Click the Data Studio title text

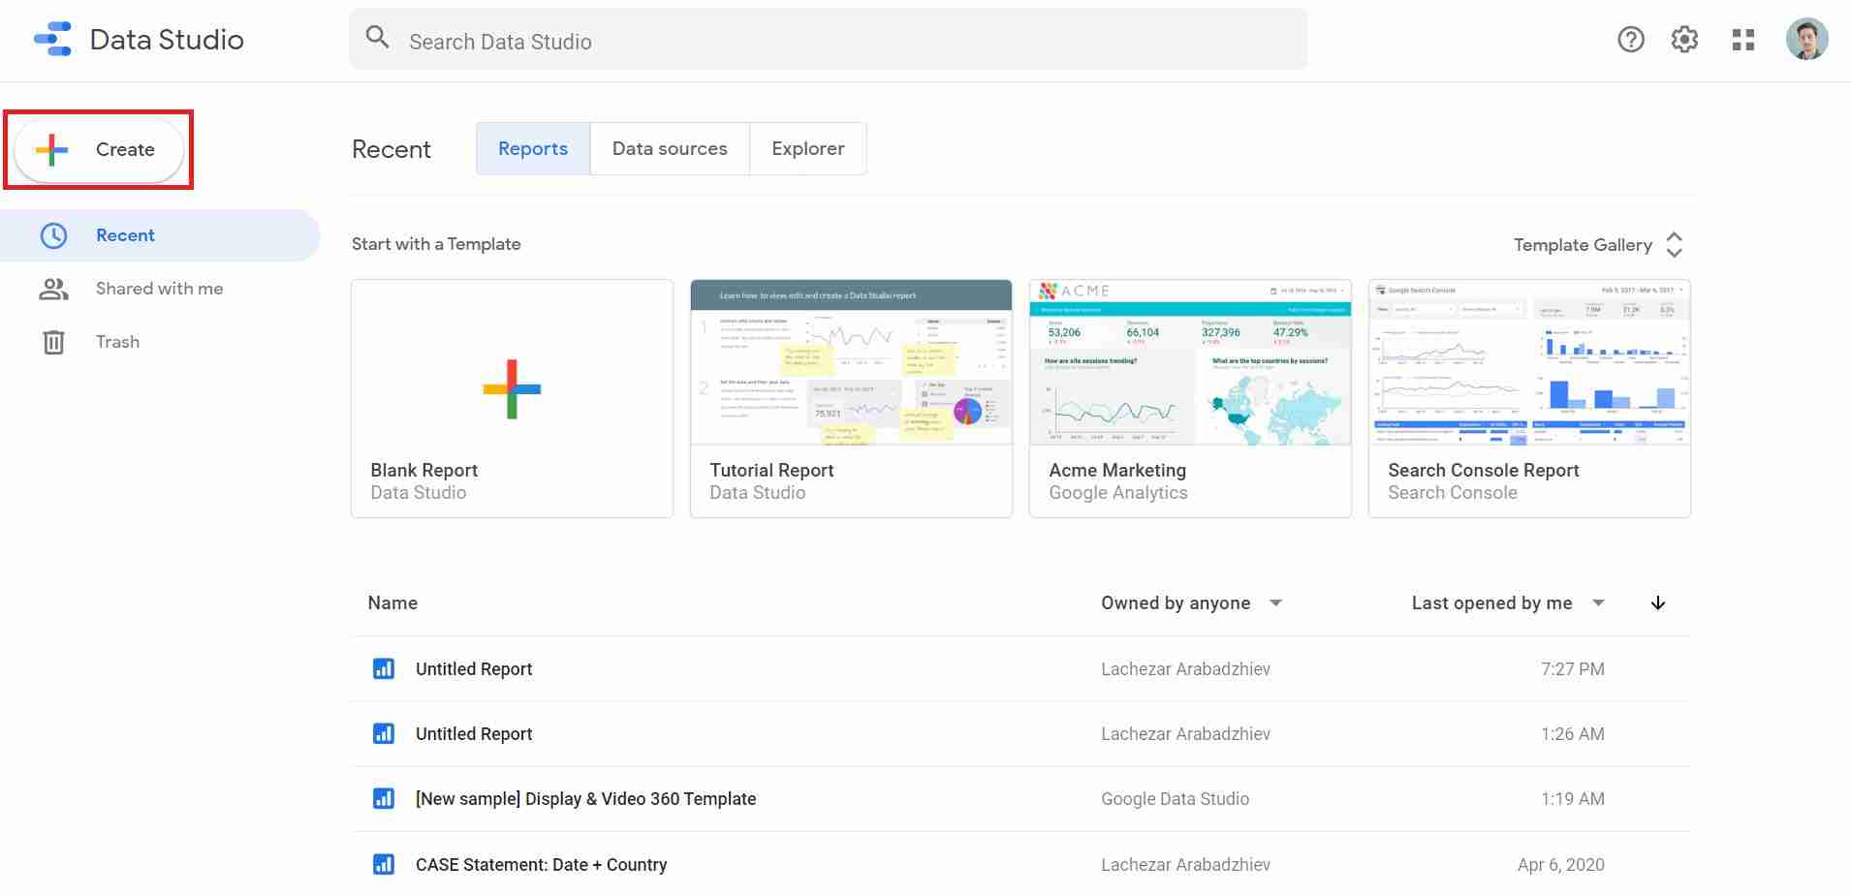(167, 40)
